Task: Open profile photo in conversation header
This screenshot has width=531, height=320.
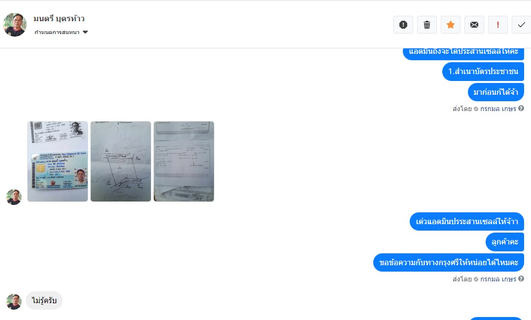Action: click(x=15, y=24)
